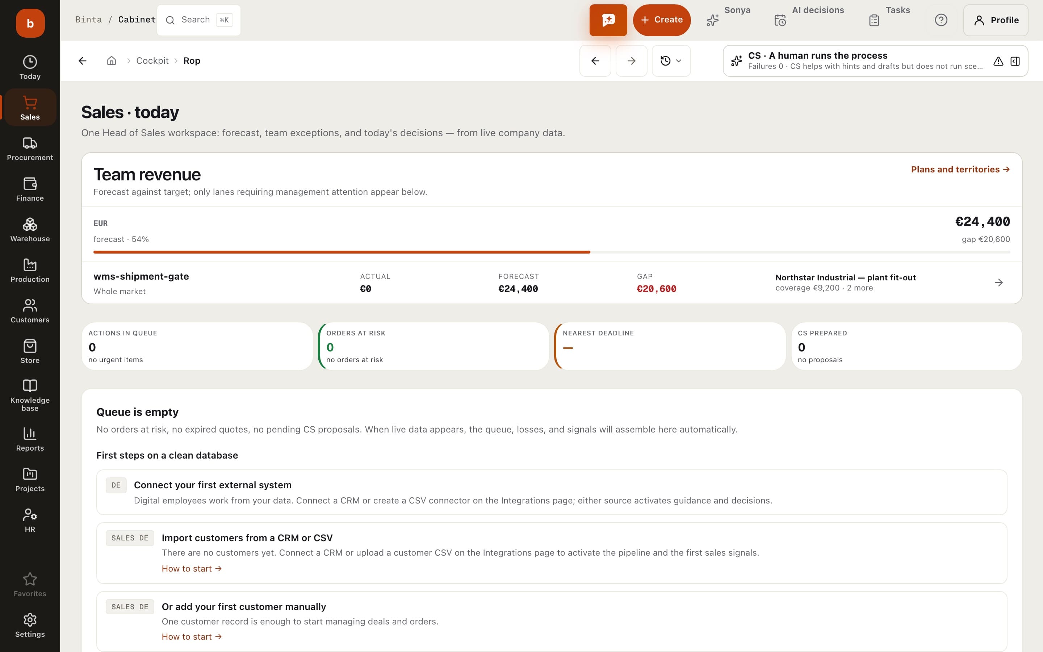Open the CS A human runs the process banner
This screenshot has width=1043, height=652.
875,61
